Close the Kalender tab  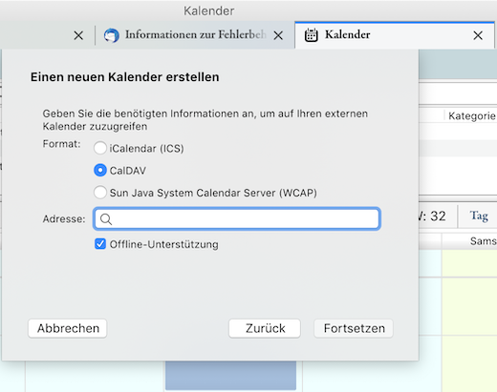(478, 35)
